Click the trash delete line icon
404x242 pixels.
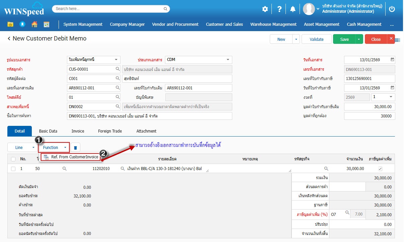coord(75,148)
